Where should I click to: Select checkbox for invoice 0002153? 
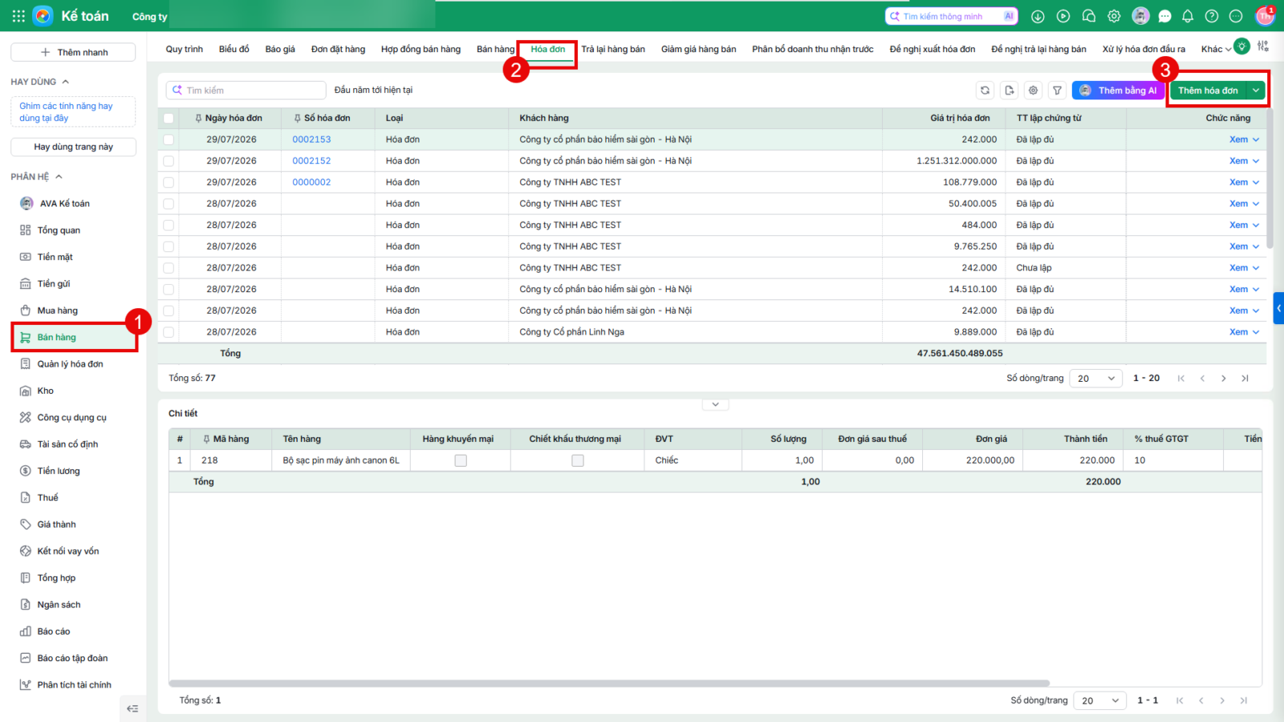pos(169,140)
